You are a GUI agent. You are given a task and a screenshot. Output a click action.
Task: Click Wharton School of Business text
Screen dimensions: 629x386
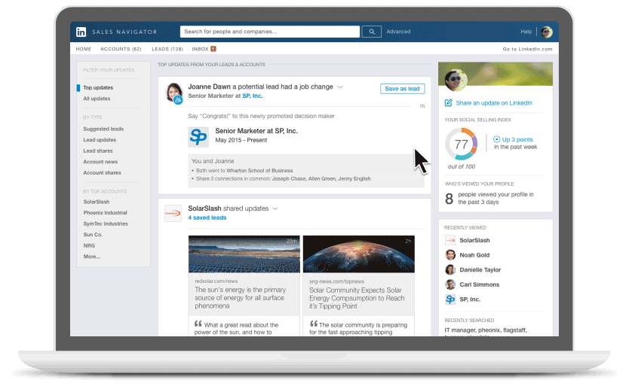(259, 171)
